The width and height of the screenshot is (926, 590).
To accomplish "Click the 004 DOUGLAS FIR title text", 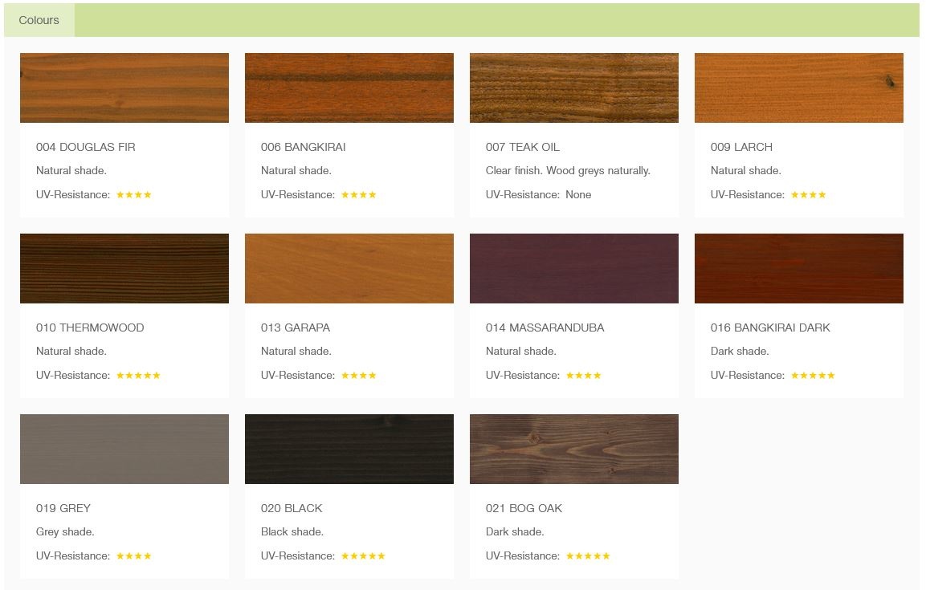I will [85, 147].
